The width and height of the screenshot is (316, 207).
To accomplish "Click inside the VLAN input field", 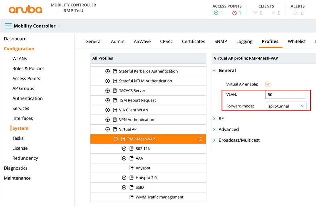I will 285,95.
